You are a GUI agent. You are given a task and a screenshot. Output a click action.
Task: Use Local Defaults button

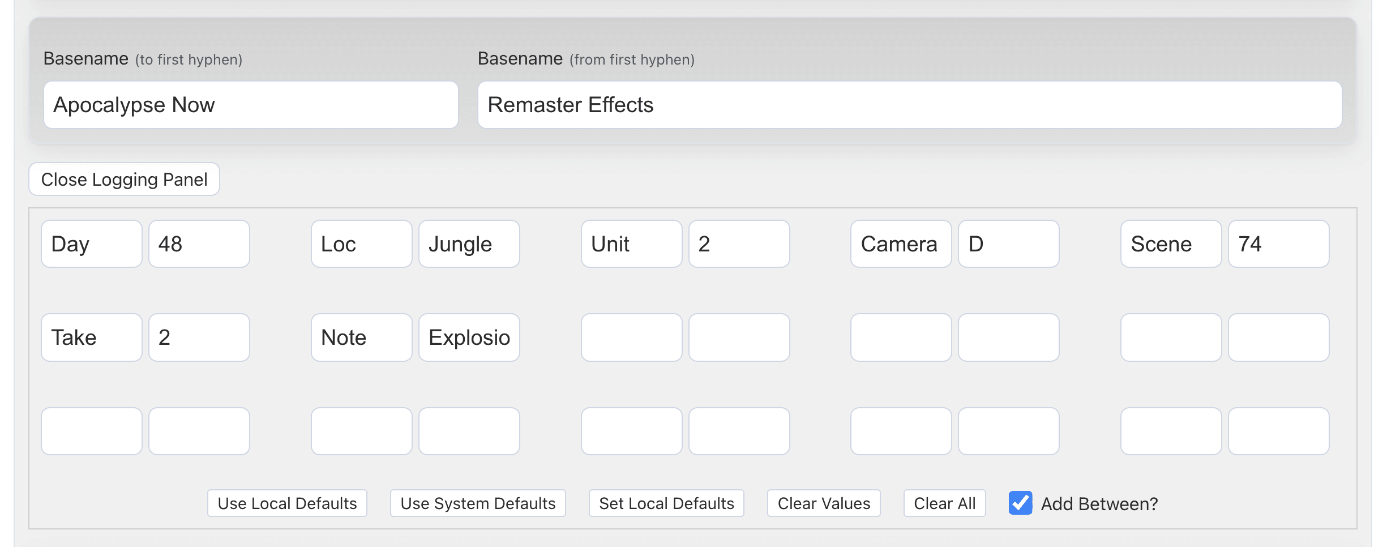coord(288,503)
